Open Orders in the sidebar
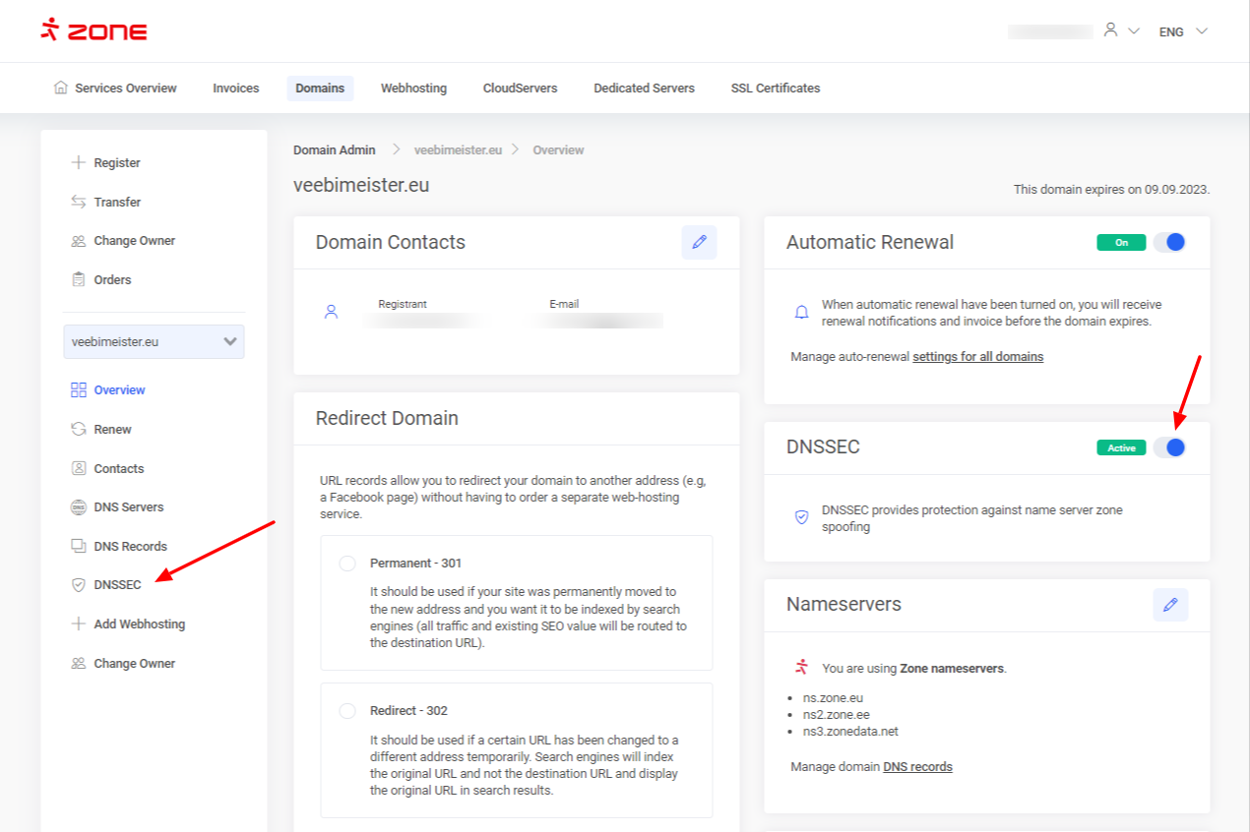1250x832 pixels. click(112, 280)
